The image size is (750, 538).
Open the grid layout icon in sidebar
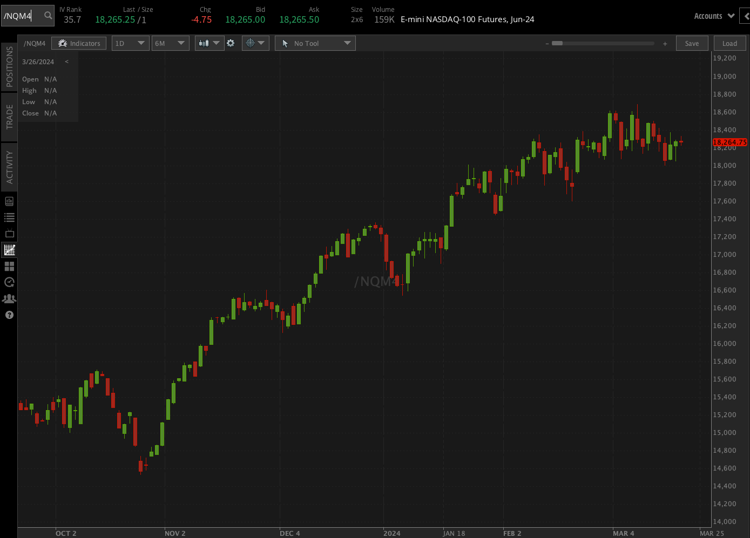click(9, 266)
